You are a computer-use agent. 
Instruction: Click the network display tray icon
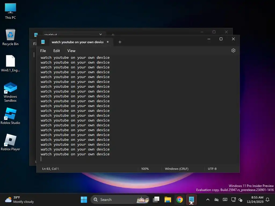click(x=233, y=200)
